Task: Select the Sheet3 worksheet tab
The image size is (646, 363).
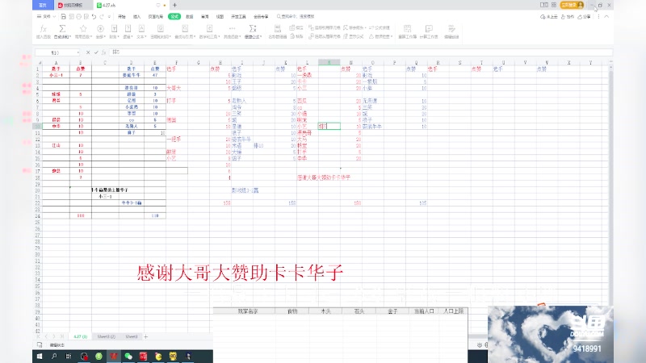Action: [x=132, y=336]
